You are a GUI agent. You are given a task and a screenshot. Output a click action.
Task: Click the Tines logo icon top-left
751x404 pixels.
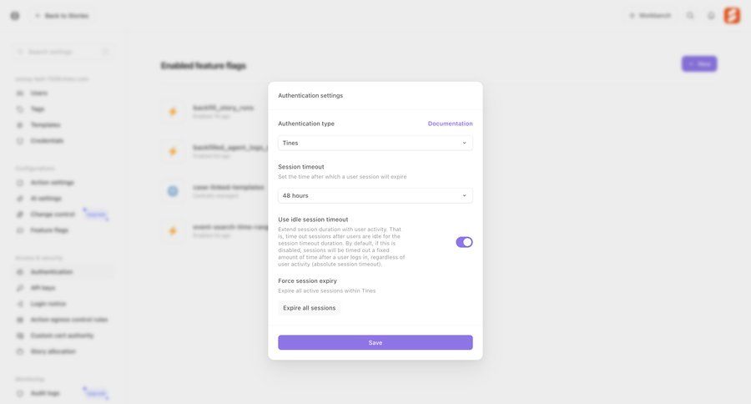(x=15, y=15)
